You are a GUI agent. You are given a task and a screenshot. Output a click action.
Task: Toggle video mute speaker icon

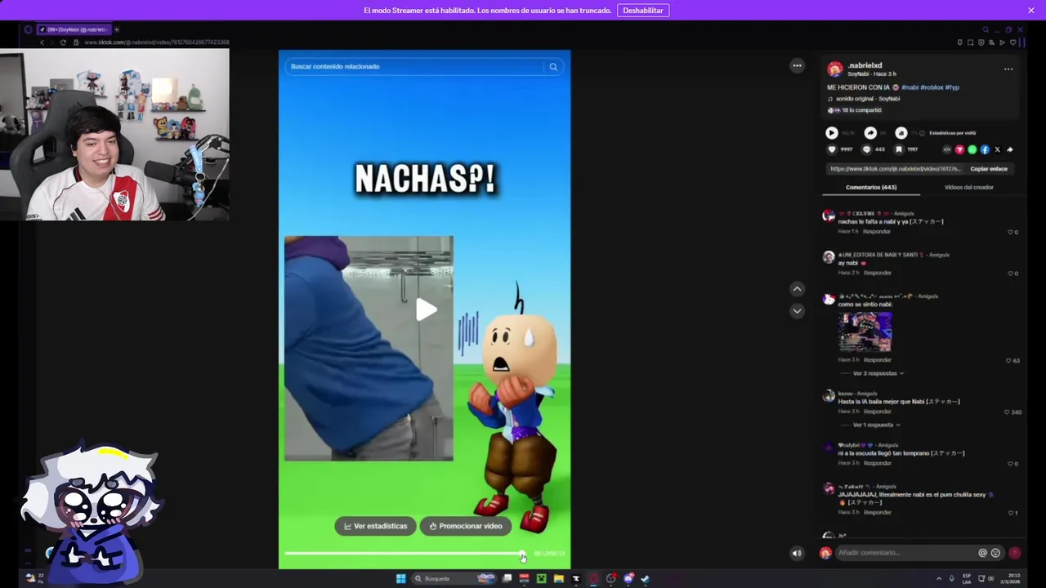797,553
